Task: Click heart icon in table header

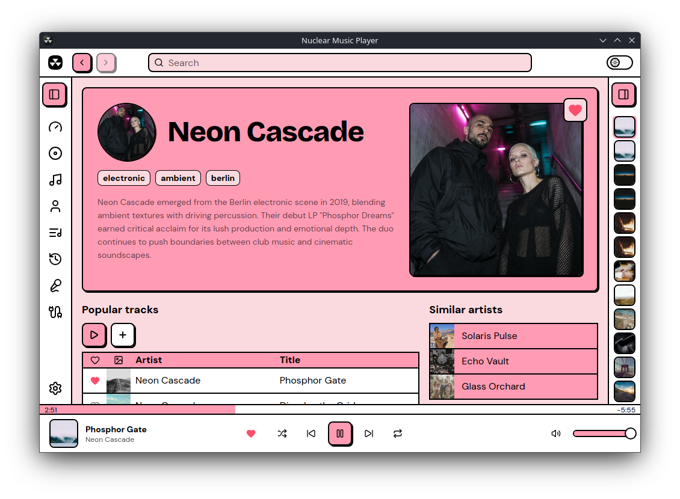Action: pos(95,360)
